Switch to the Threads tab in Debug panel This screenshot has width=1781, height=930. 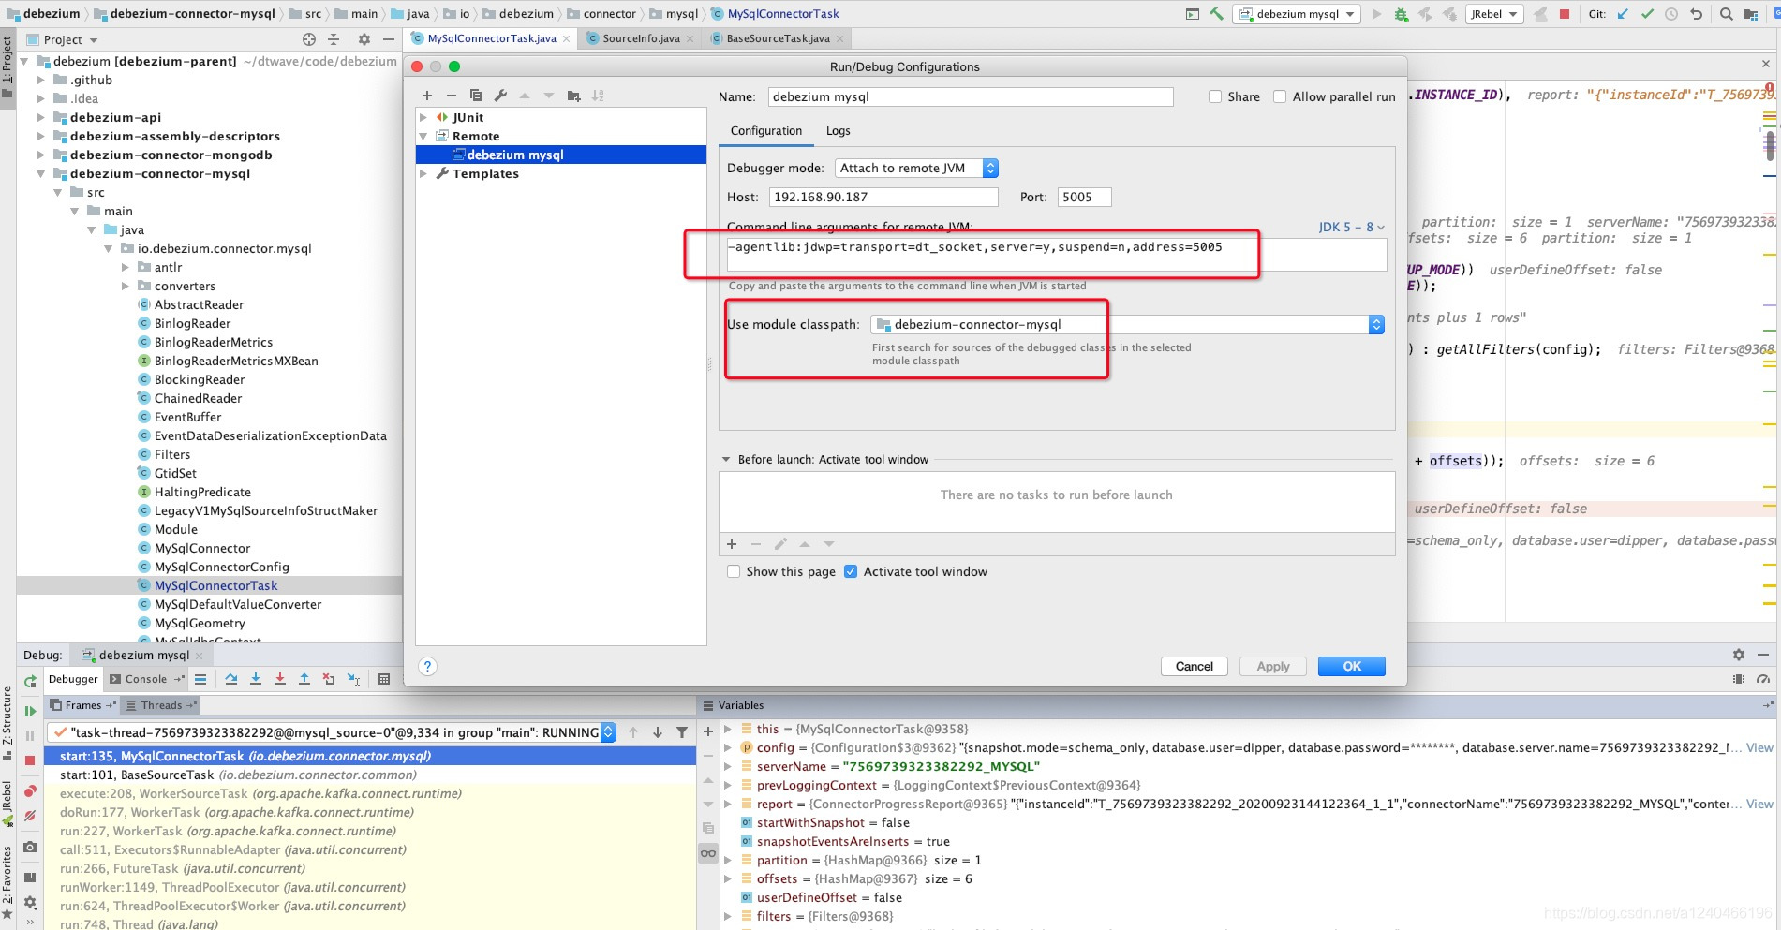coord(161,705)
